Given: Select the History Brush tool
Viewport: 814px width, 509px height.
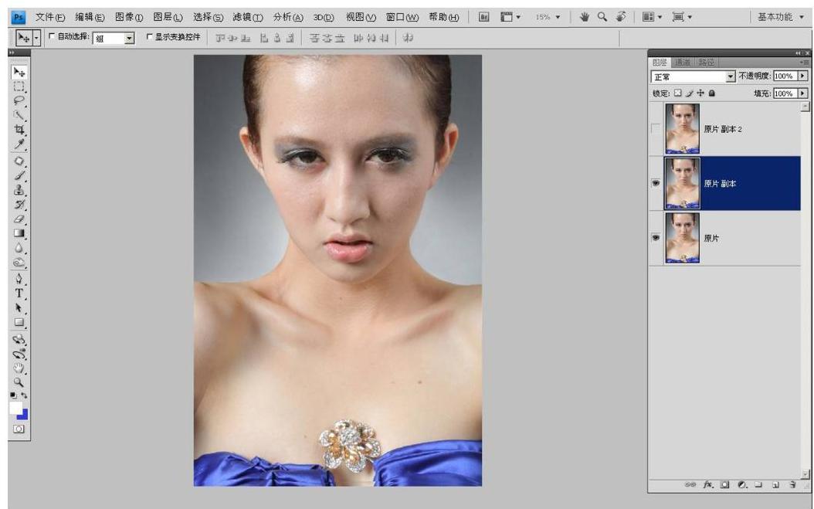Looking at the screenshot, I should pyautogui.click(x=19, y=205).
